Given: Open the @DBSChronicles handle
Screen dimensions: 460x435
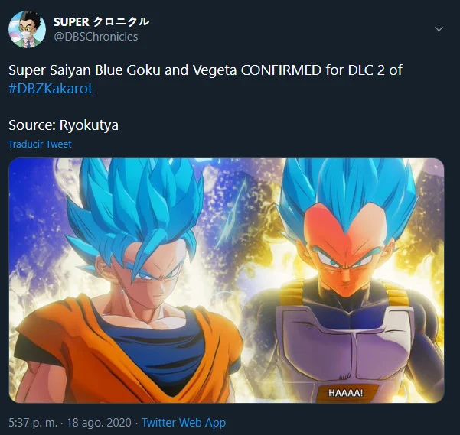Looking at the screenshot, I should coord(96,37).
